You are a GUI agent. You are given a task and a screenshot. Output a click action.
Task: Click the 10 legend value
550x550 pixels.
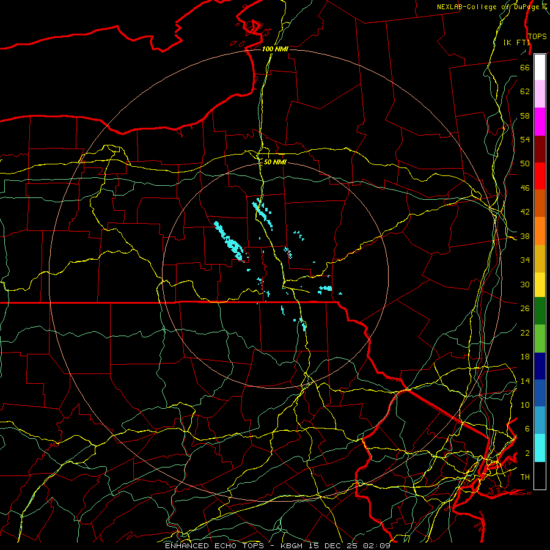coord(525,405)
